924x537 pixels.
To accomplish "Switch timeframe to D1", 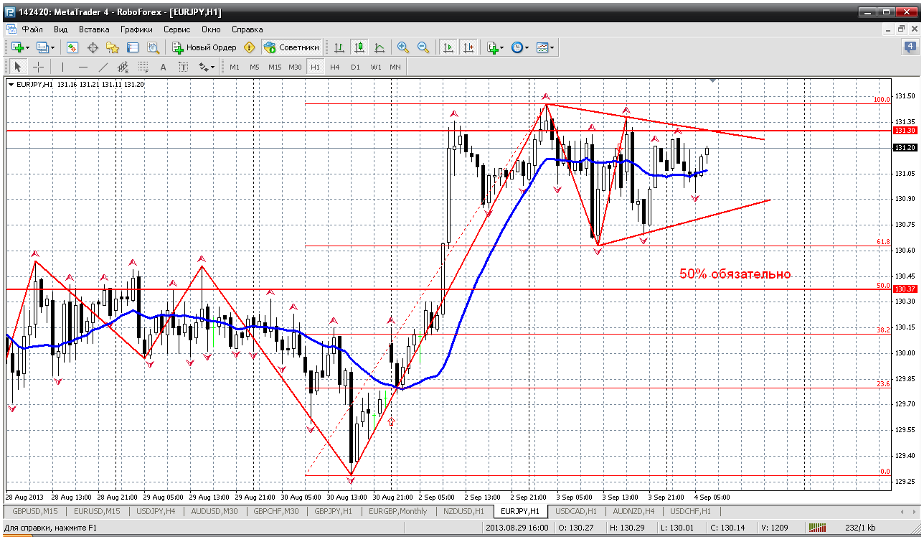I will 355,67.
